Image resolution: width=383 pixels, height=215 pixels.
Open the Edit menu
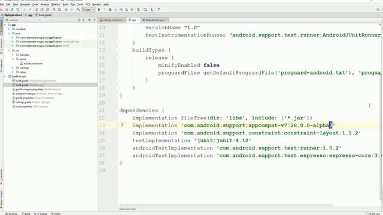[8, 4]
